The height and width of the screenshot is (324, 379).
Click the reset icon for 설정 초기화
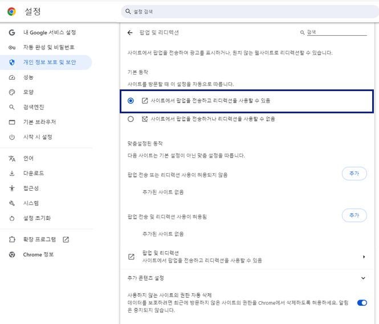12,219
